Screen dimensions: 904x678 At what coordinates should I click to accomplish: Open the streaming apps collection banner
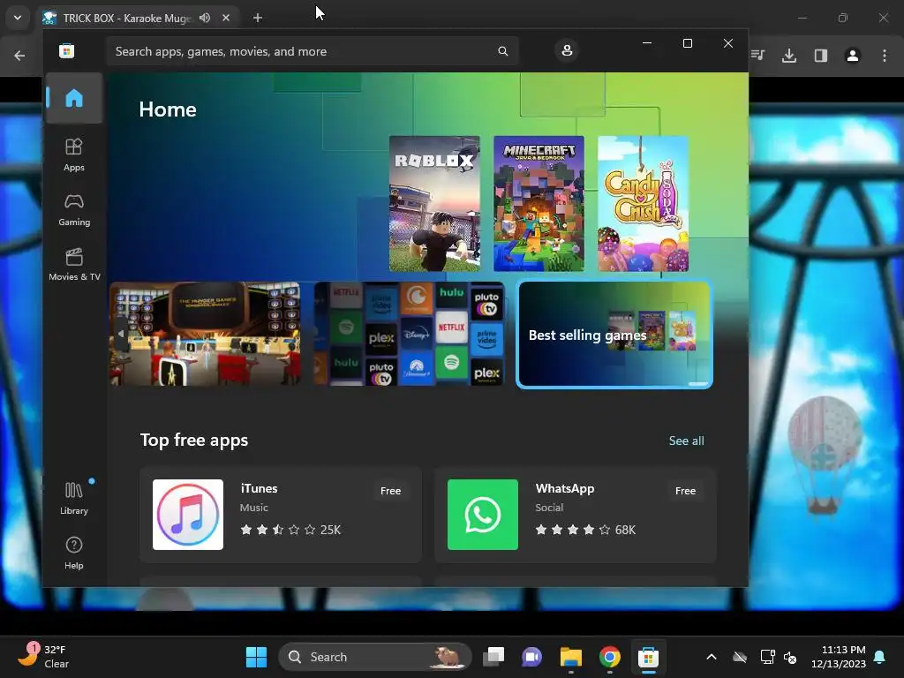[410, 334]
